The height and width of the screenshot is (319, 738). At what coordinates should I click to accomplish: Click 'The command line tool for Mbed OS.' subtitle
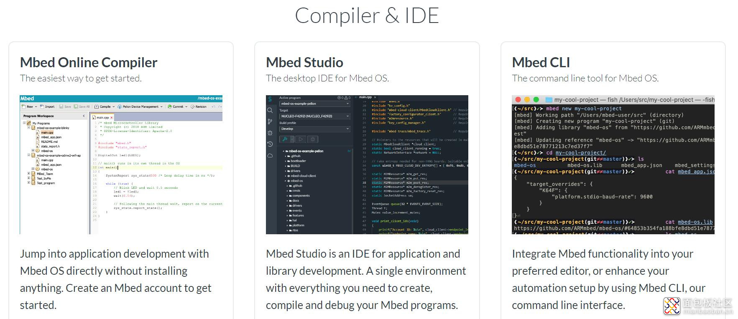[x=585, y=78]
